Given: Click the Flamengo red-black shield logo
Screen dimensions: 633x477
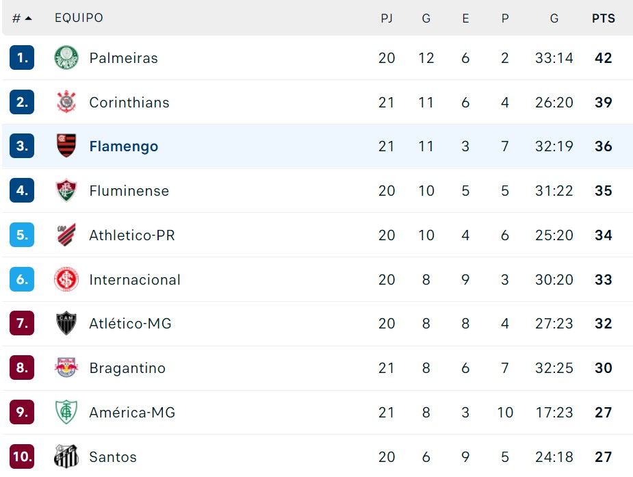Looking at the screenshot, I should [66, 146].
